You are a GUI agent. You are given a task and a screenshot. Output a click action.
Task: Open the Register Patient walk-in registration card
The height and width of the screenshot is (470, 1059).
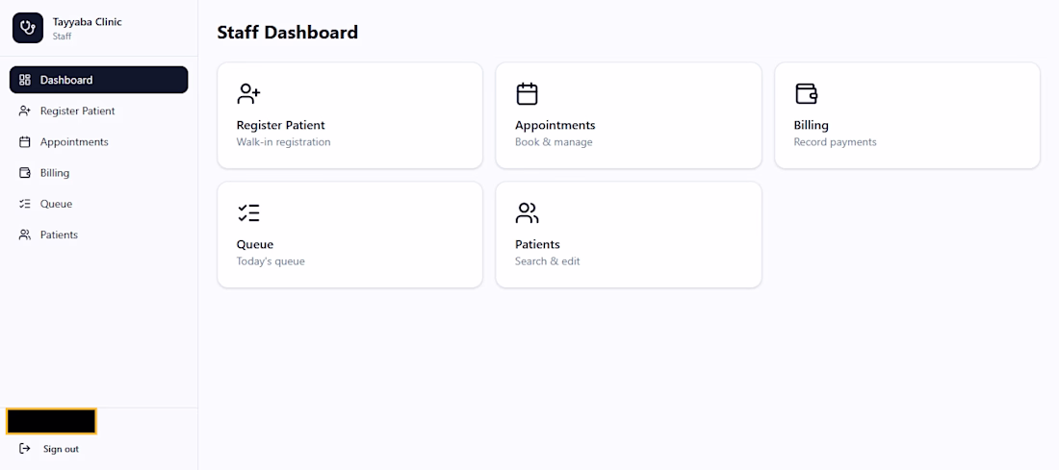point(349,115)
